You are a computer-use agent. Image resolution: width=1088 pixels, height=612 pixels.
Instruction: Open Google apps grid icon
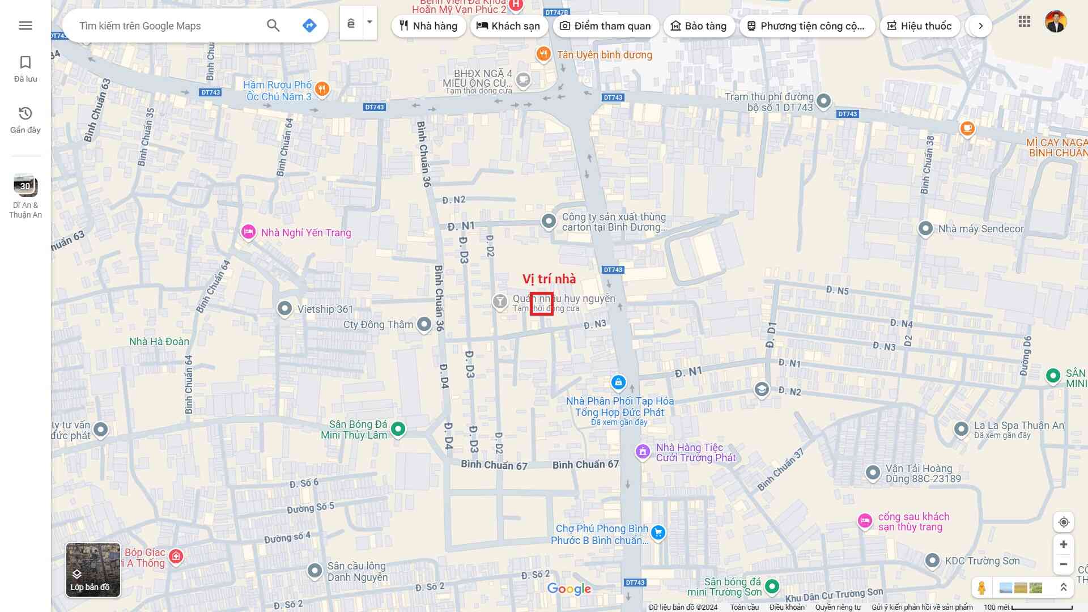click(x=1024, y=22)
